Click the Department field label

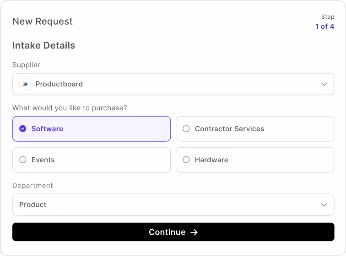(32, 186)
